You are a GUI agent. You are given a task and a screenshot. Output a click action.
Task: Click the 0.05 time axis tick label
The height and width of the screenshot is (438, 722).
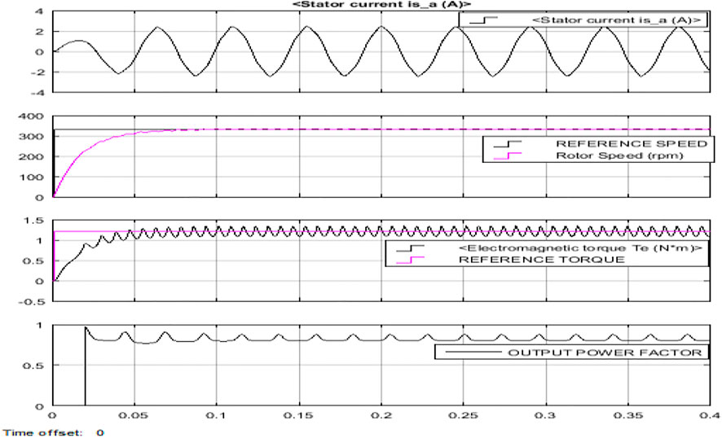tap(134, 415)
